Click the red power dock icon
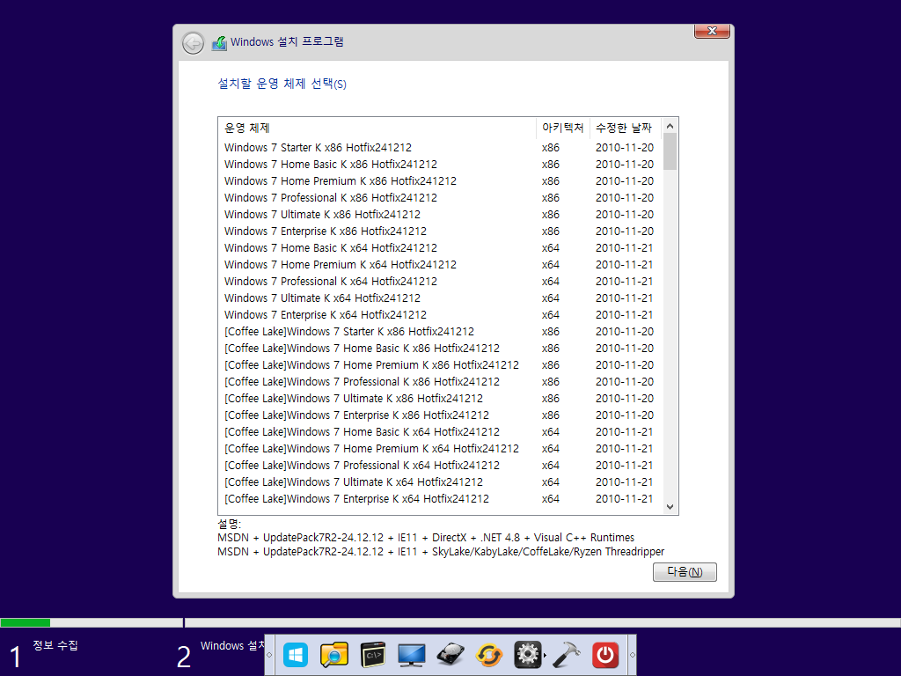 605,655
